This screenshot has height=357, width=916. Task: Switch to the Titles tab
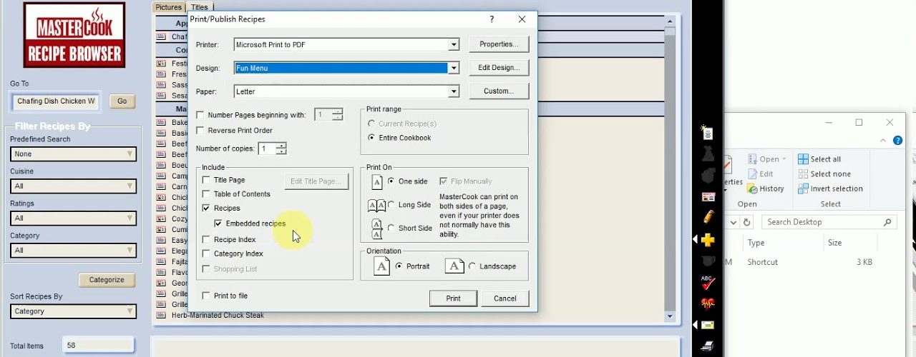[200, 7]
